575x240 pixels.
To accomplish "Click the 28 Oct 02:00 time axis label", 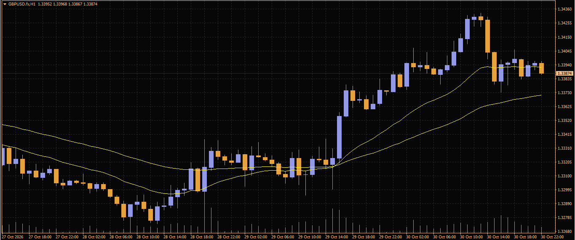I will point(94,237).
